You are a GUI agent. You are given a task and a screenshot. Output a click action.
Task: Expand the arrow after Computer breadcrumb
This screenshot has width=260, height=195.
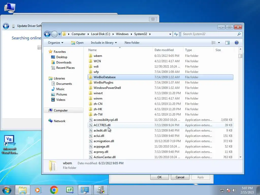pyautogui.click(x=88, y=34)
